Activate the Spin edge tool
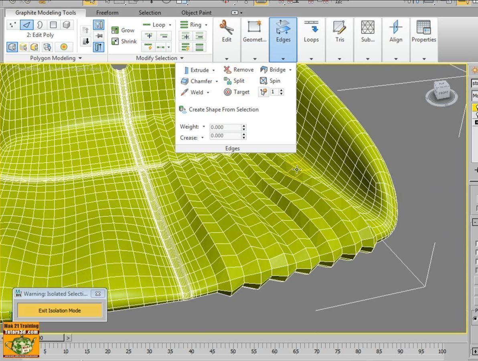The height and width of the screenshot is (361, 478). point(270,81)
